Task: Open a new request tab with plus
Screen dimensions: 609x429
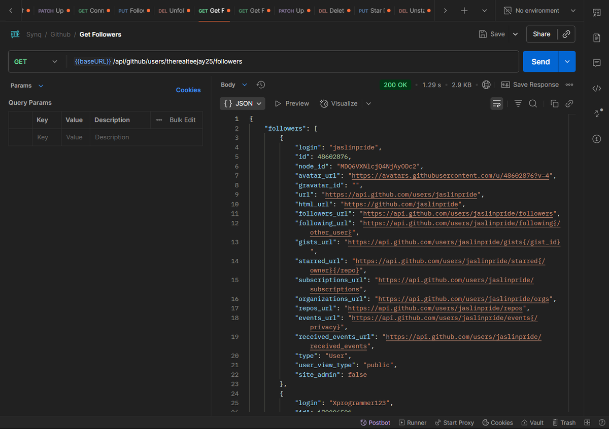Action: (x=464, y=11)
